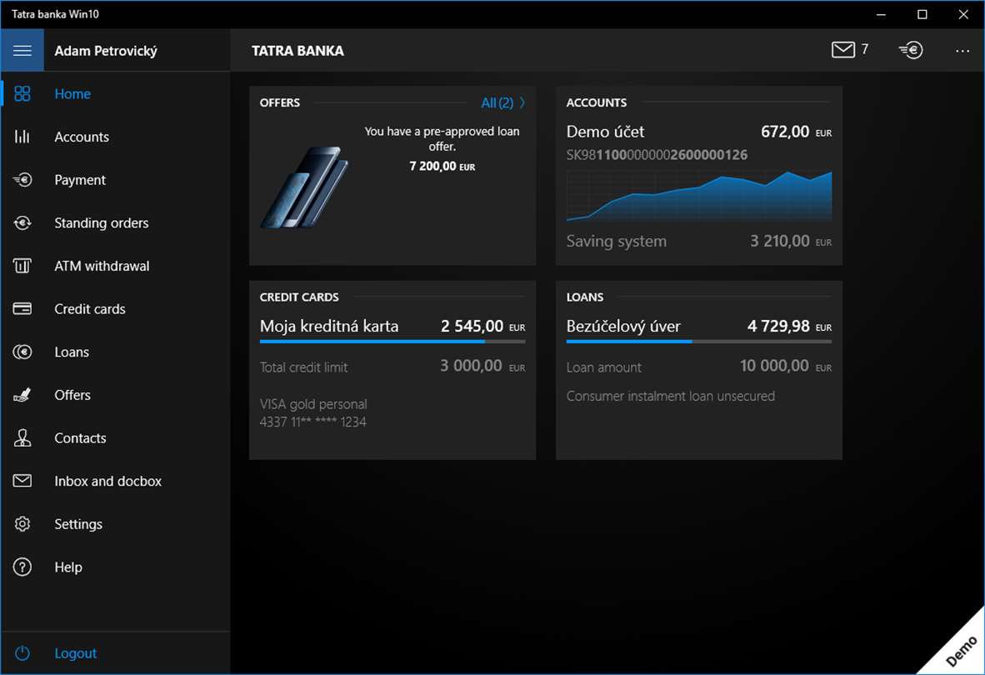
Task: Go to Home in sidebar
Action: point(72,93)
